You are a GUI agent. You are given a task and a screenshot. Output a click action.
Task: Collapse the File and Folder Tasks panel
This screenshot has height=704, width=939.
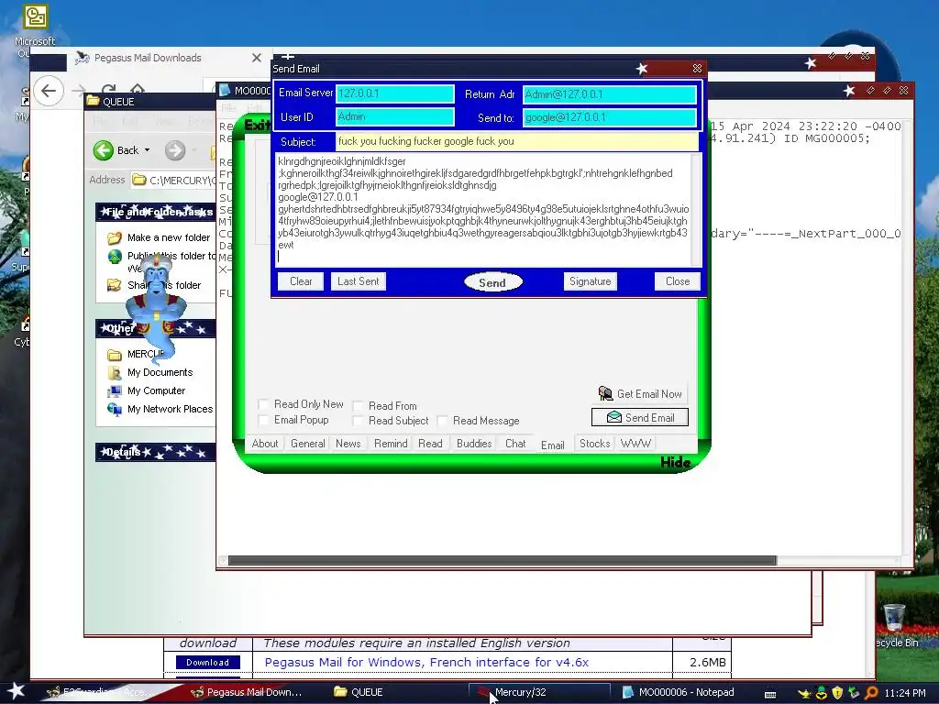point(156,212)
